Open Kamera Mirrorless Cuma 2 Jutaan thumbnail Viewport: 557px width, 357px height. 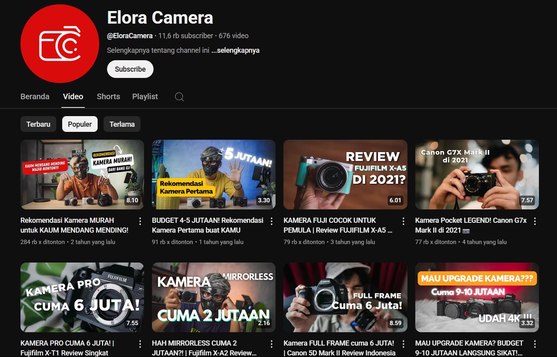[214, 297]
